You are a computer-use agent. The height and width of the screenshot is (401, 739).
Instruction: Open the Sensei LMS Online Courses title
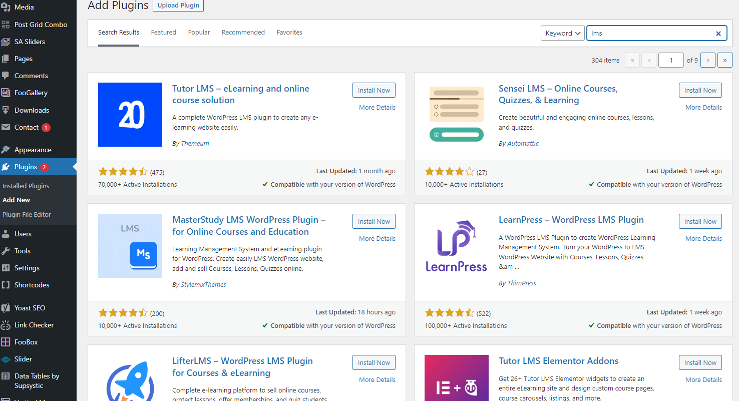[x=558, y=94]
